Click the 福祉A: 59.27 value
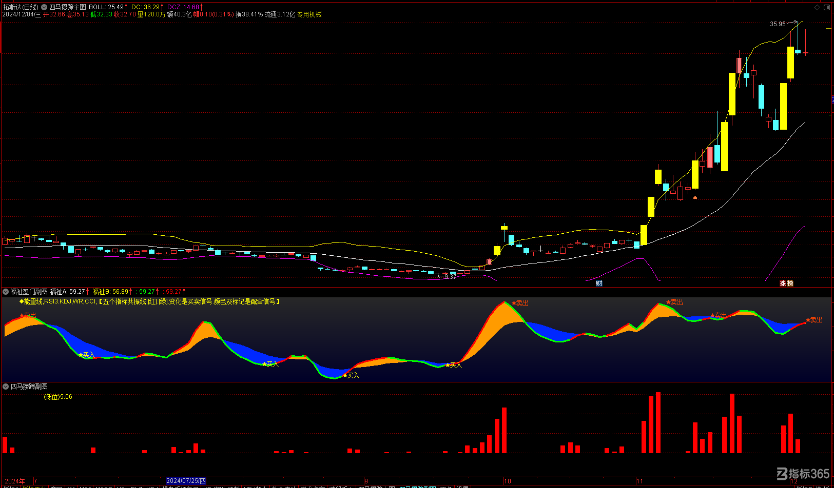Screen dimensions: 834x488 pos(67,292)
